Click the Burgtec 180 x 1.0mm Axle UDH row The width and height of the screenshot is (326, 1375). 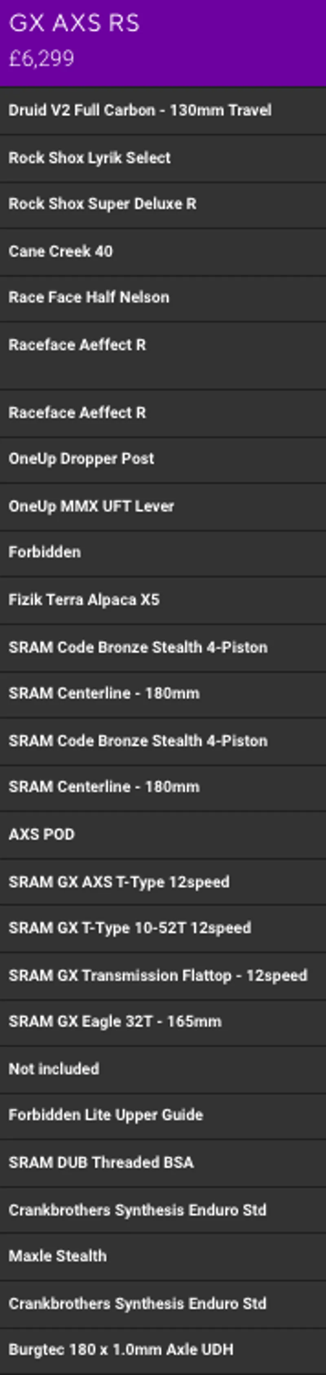click(121, 1350)
